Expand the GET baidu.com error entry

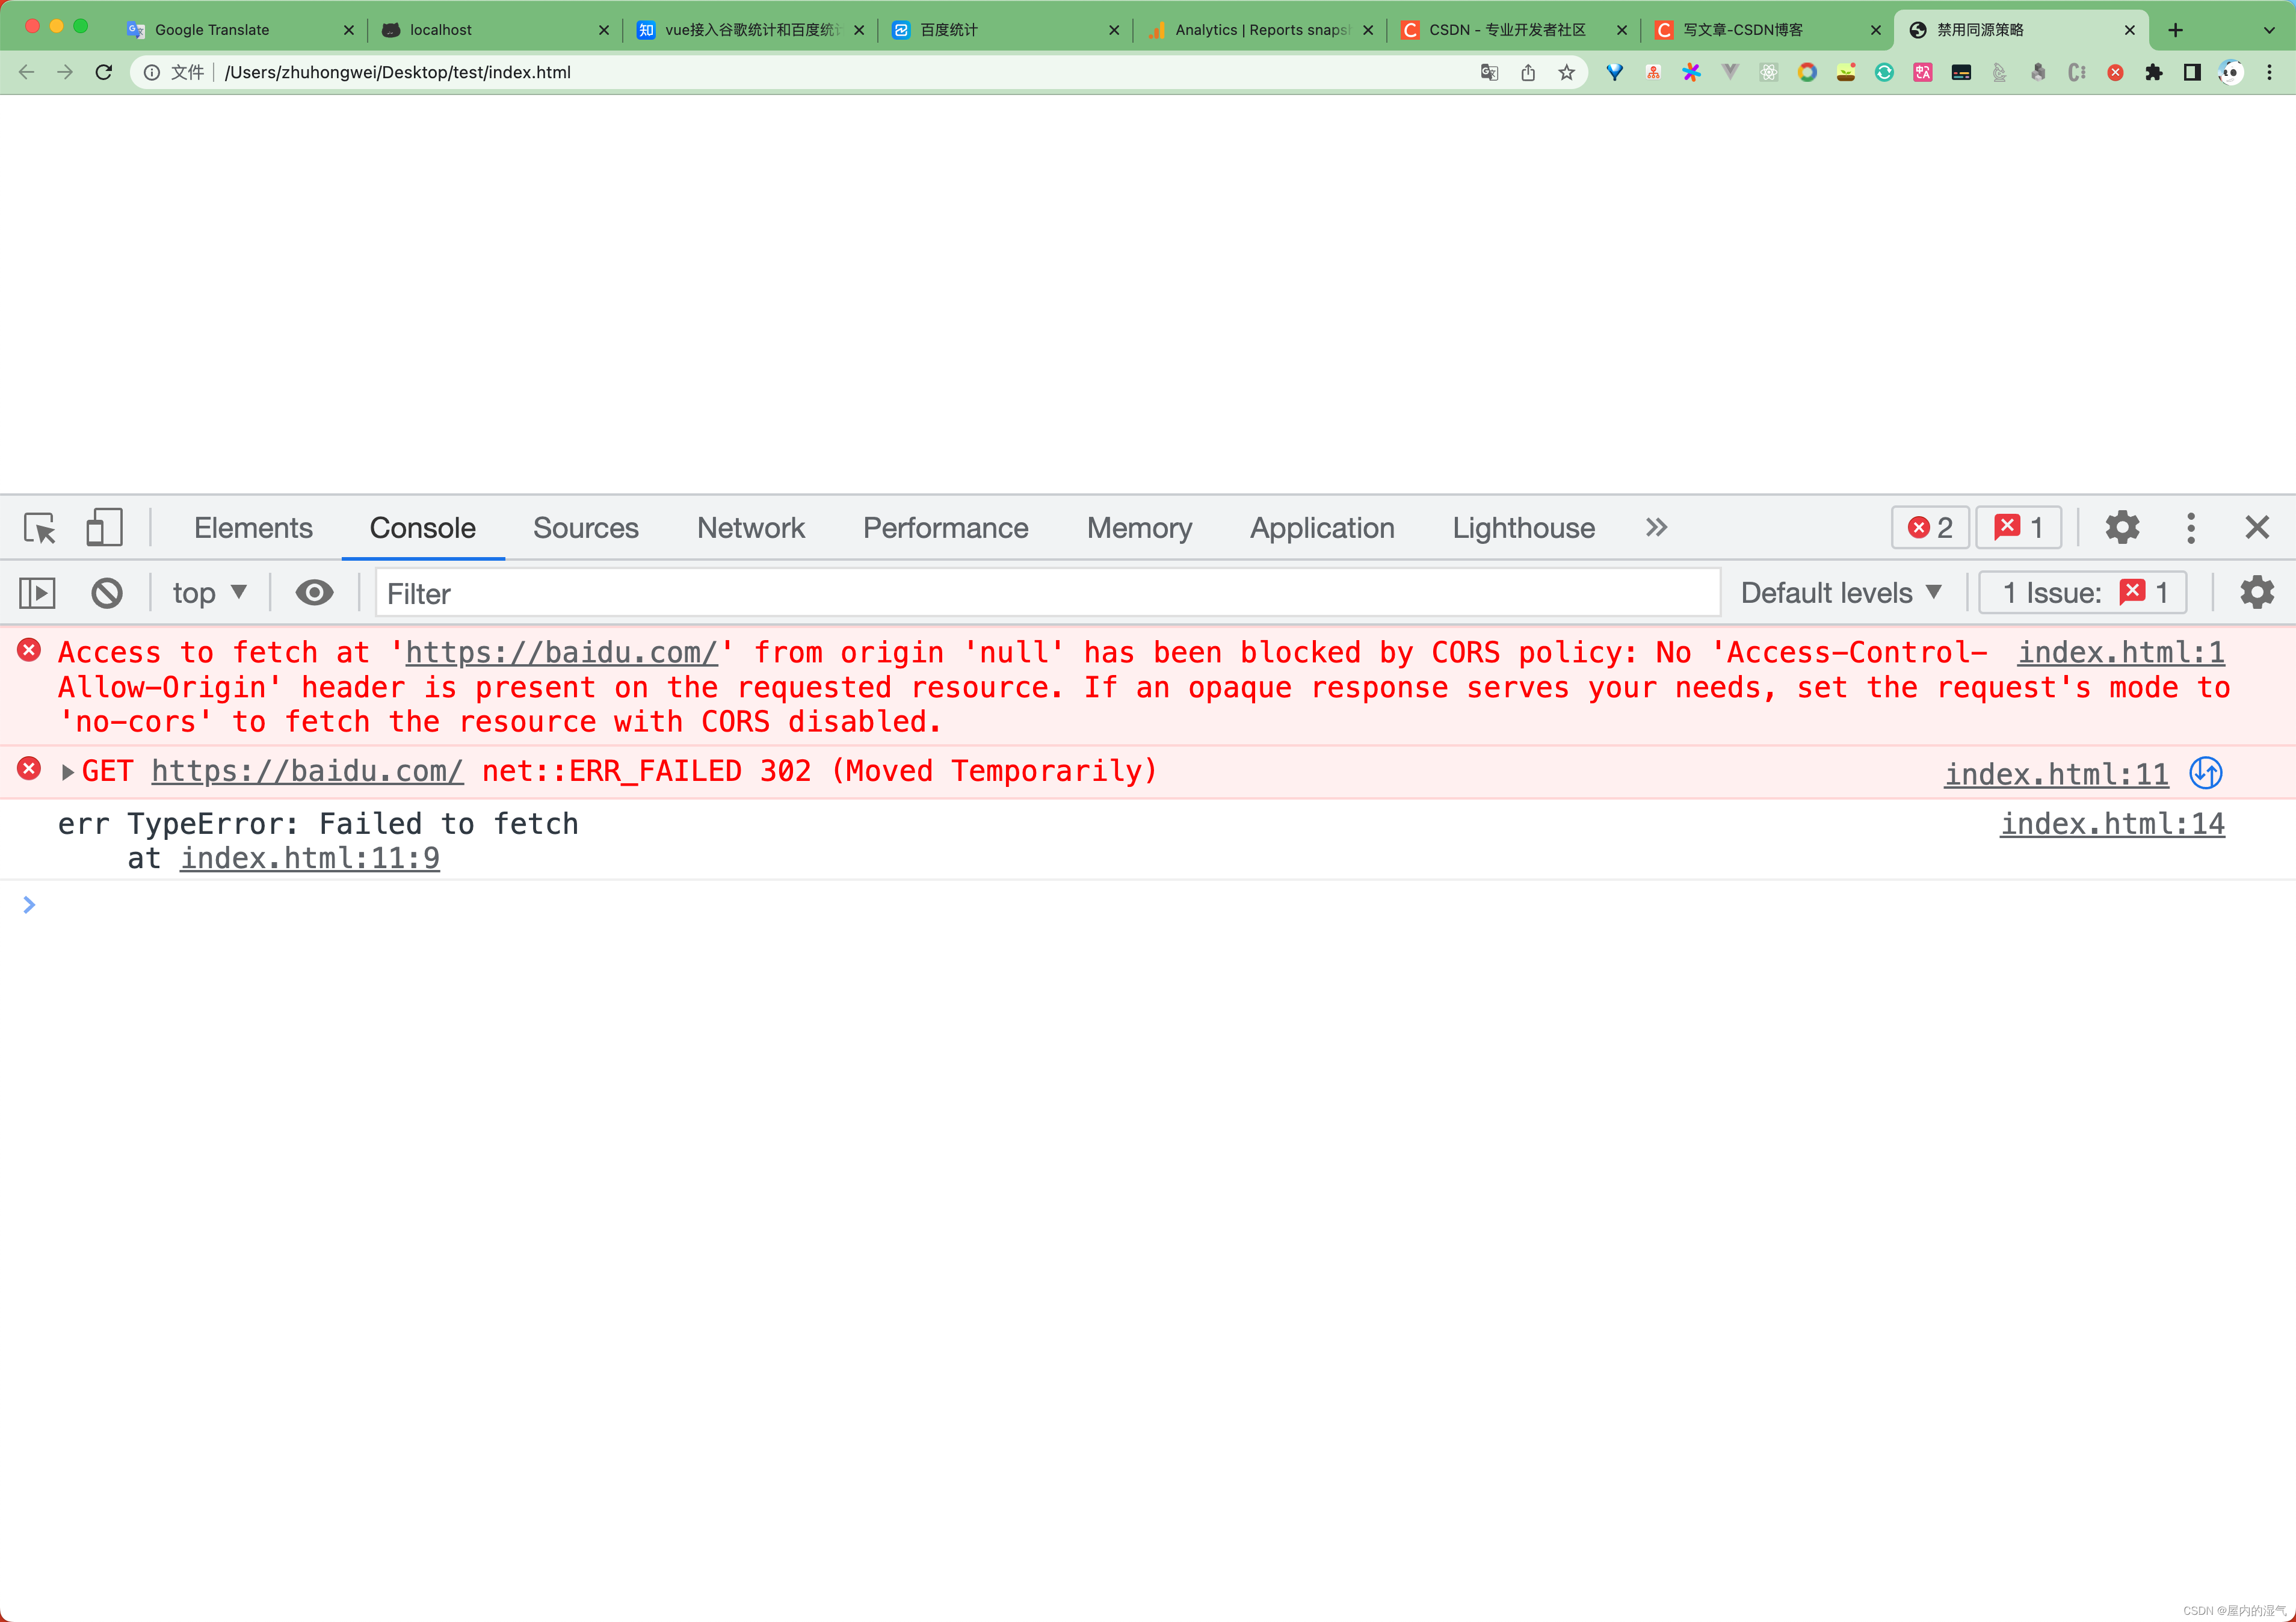pos(68,772)
